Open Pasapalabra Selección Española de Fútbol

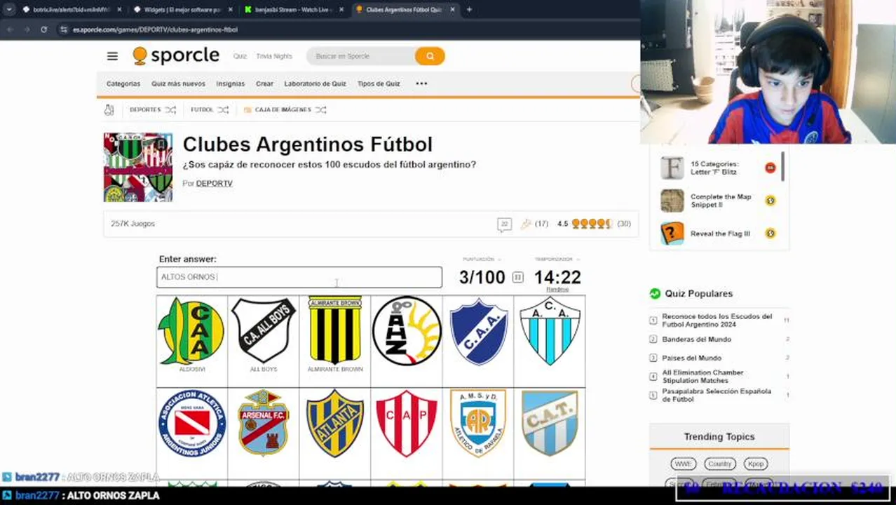tap(717, 395)
